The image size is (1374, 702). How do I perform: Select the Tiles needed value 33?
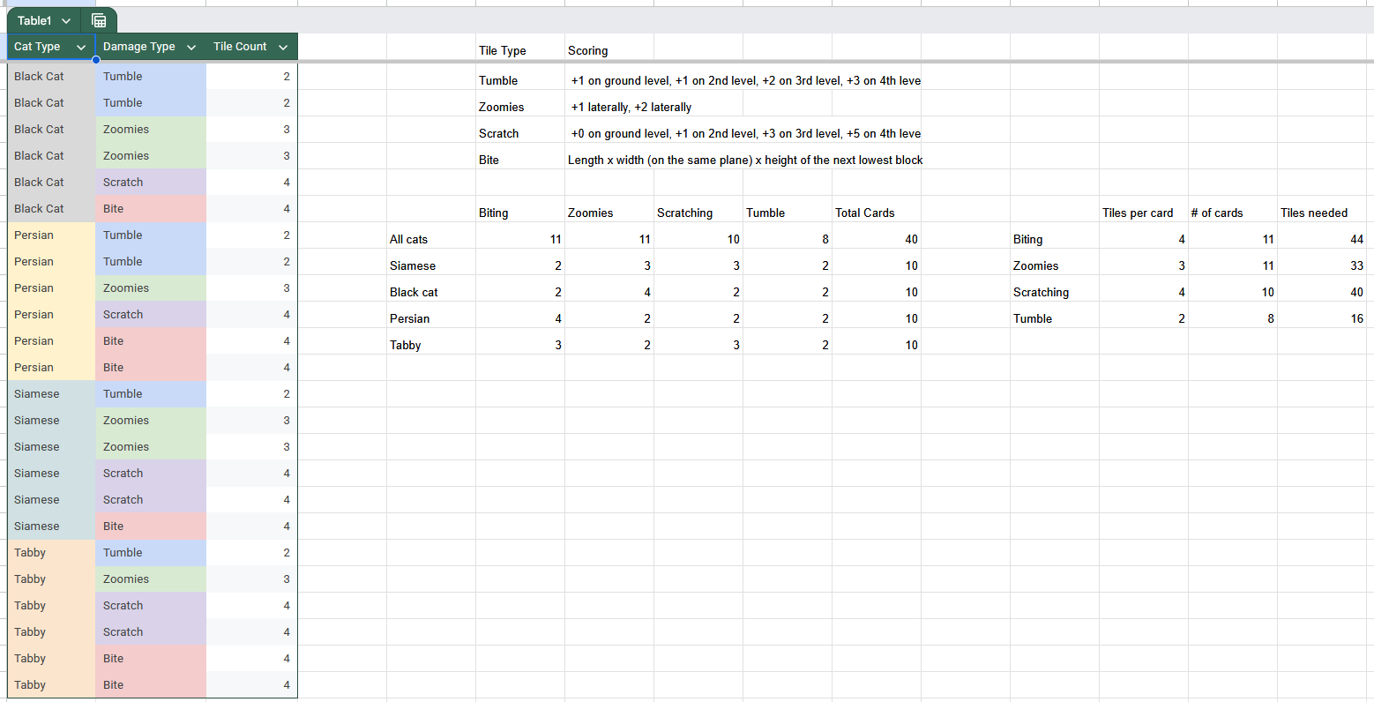point(1355,265)
